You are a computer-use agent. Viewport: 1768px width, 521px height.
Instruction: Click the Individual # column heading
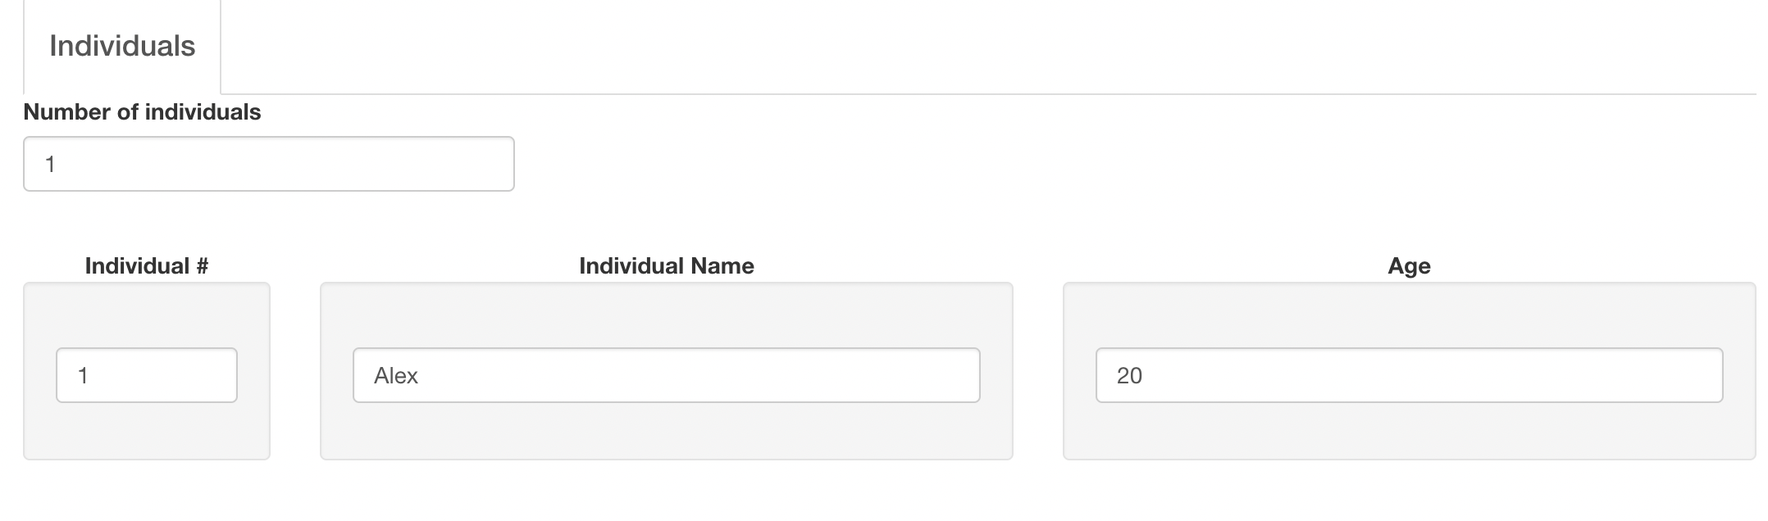coord(147,266)
